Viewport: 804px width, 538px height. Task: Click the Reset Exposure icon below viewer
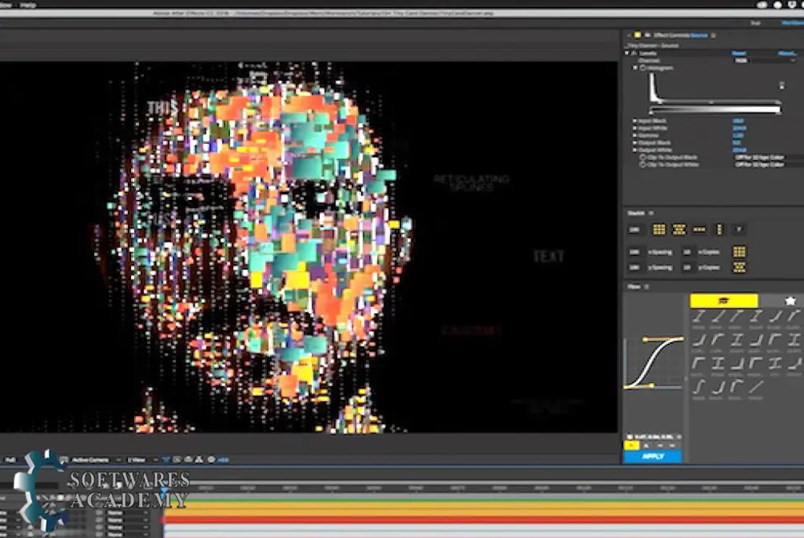click(x=211, y=459)
